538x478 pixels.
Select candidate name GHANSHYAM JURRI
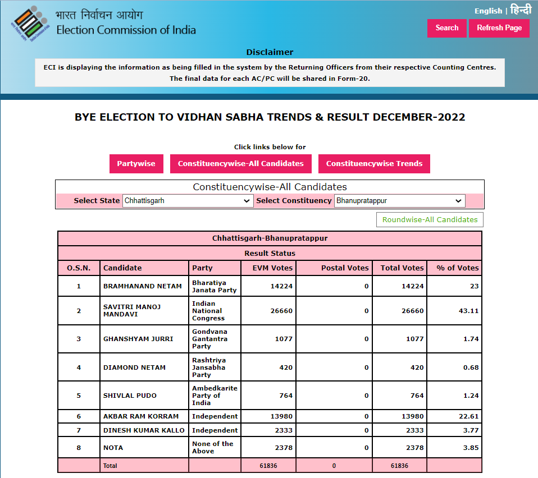click(138, 339)
